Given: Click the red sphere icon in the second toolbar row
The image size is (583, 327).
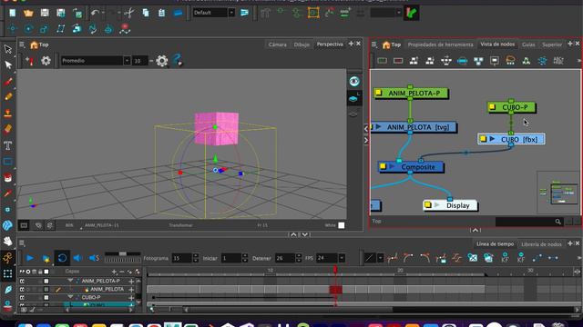Looking at the screenshot, I should 125,28.
